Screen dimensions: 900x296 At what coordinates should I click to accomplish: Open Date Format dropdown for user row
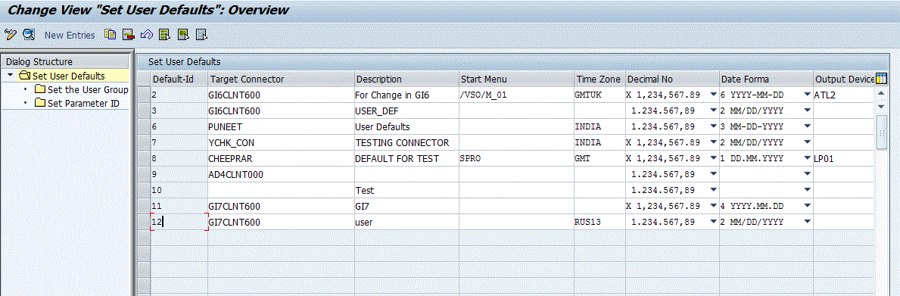pos(808,221)
